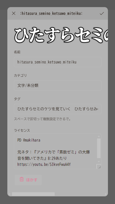Click the カテゴリ field label
The image size is (115, 204).
click(20, 75)
